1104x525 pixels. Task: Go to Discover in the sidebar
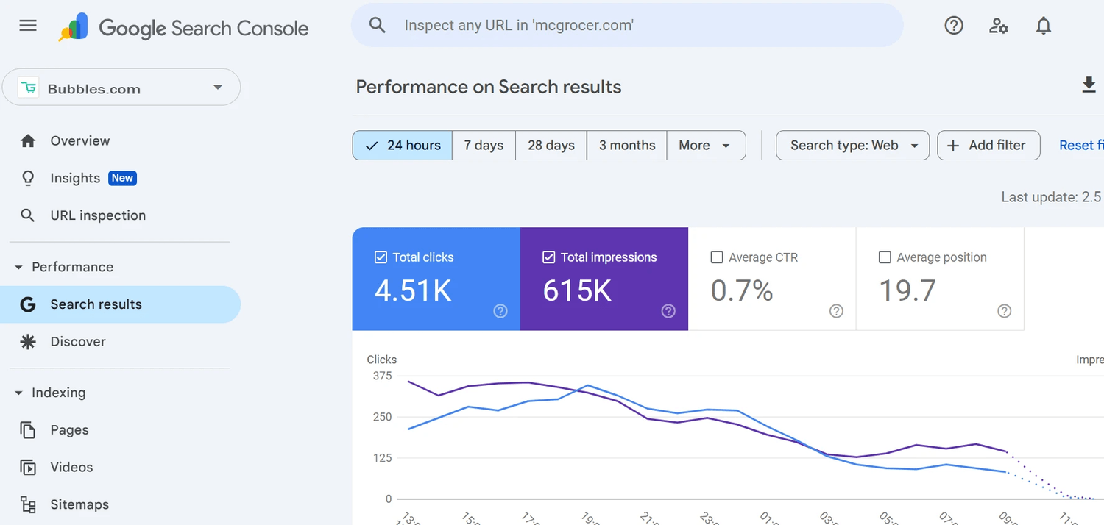pyautogui.click(x=78, y=342)
